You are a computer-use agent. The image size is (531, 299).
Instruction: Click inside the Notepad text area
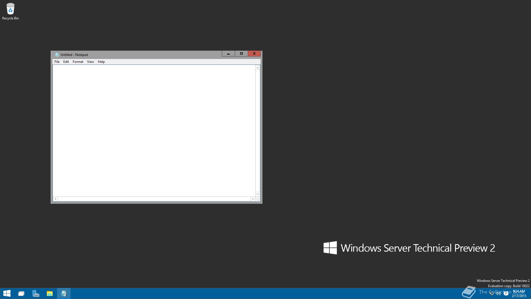tap(154, 130)
